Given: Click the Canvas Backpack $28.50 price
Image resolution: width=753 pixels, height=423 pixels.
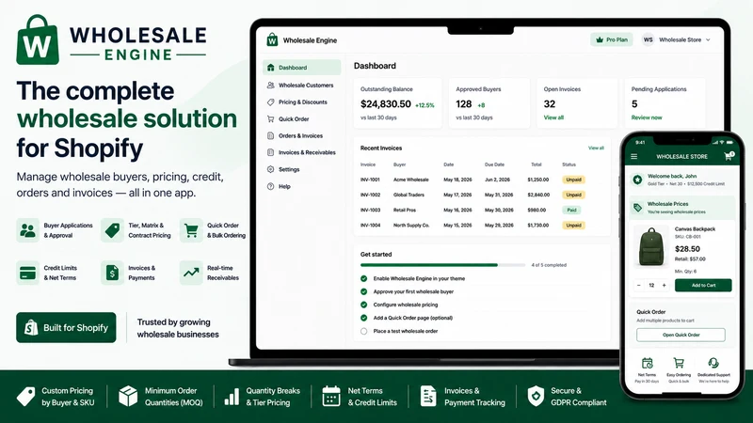Looking at the screenshot, I should click(687, 249).
